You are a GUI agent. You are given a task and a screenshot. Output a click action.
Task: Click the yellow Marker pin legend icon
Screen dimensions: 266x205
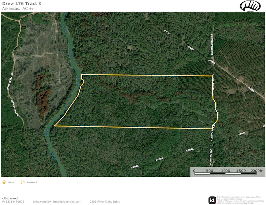point(4,182)
